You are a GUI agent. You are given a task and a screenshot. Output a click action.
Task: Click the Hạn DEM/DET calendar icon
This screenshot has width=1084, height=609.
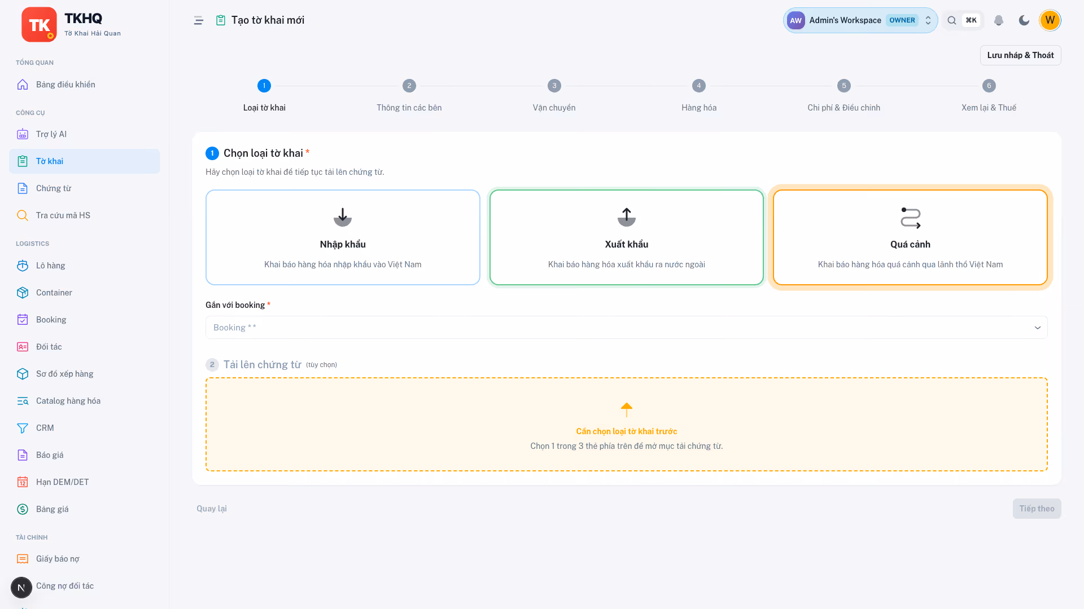click(x=23, y=482)
